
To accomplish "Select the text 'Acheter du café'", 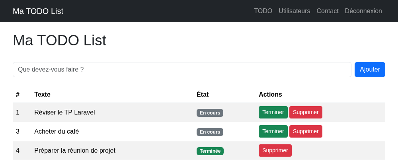I will pyautogui.click(x=57, y=131).
